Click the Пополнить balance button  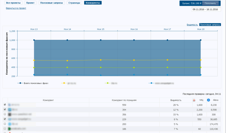click(210, 3)
